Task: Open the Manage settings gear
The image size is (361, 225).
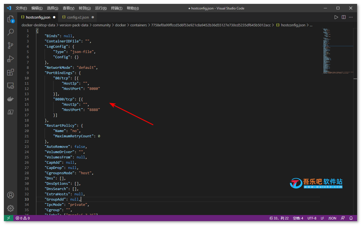Action: click(x=10, y=208)
